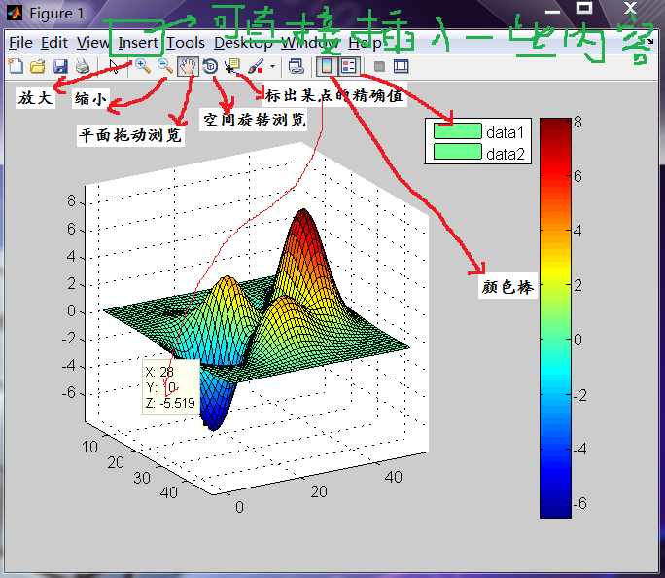Open the Brush color dropdown arrow
This screenshot has width=665, height=578.
272,66
